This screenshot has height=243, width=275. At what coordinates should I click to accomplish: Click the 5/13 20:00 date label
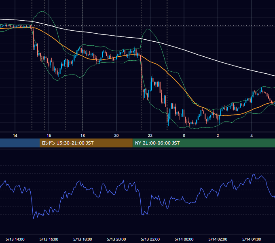pos(116,239)
